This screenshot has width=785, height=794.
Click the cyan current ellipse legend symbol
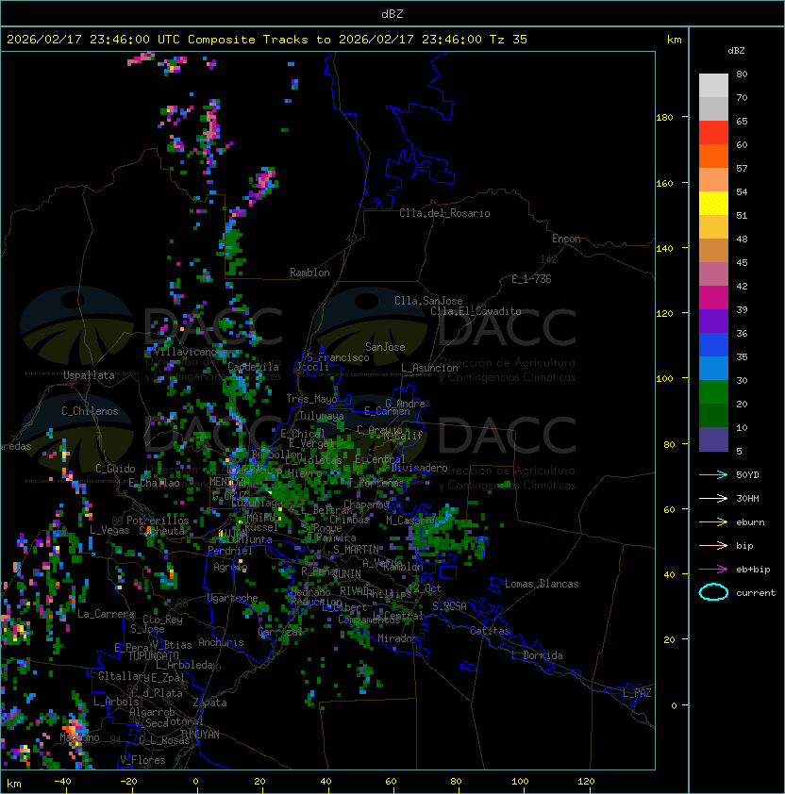[x=713, y=592]
